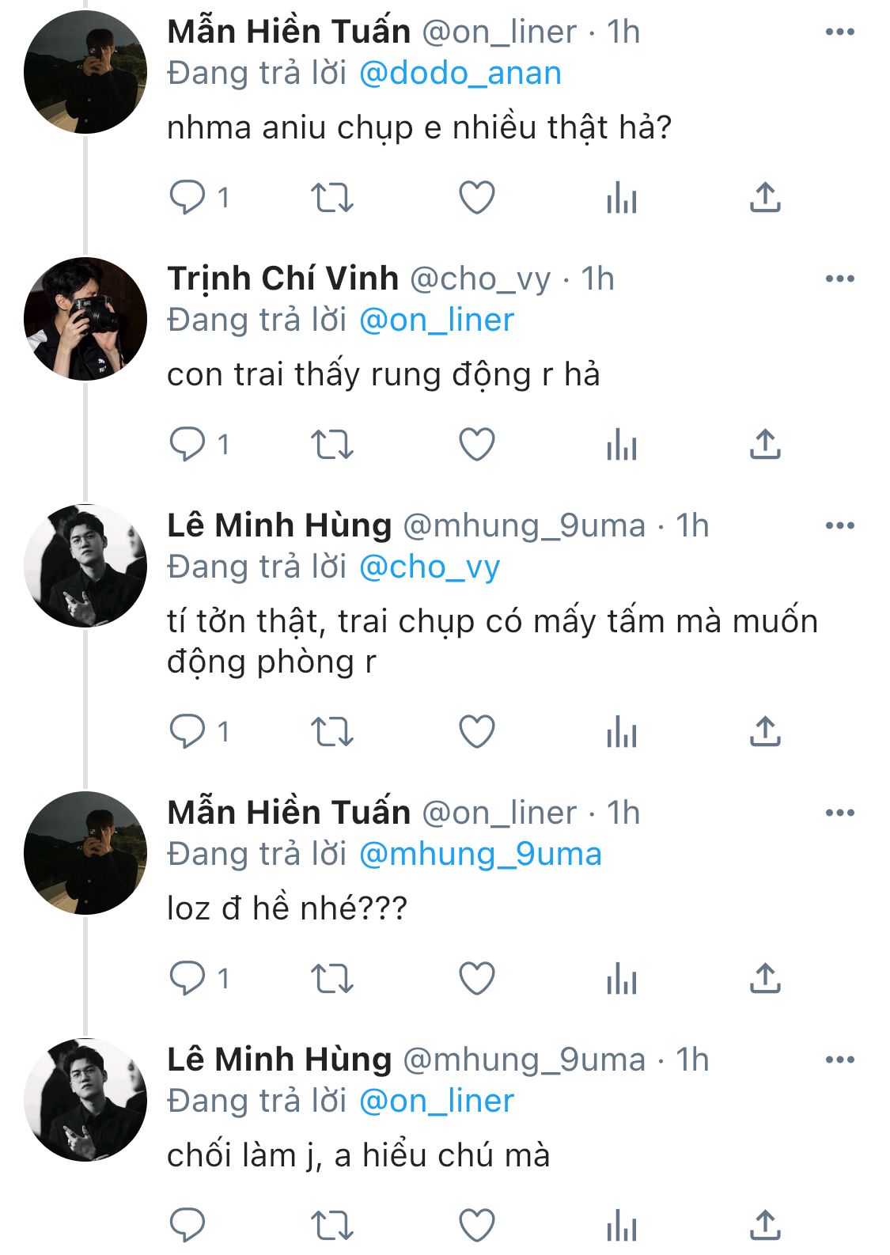Viewport: 890px width, 1255px height.
Task: Like the 'tí tởn thật' tweet
Action: pos(477,731)
